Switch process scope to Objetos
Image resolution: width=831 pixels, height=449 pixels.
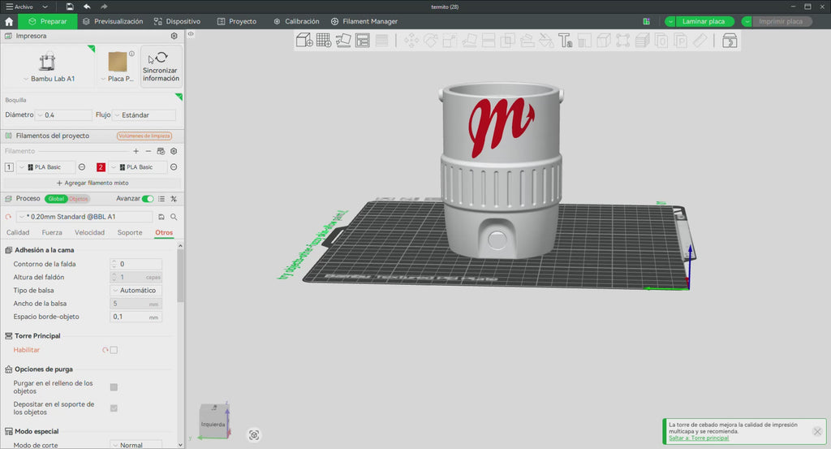point(79,199)
